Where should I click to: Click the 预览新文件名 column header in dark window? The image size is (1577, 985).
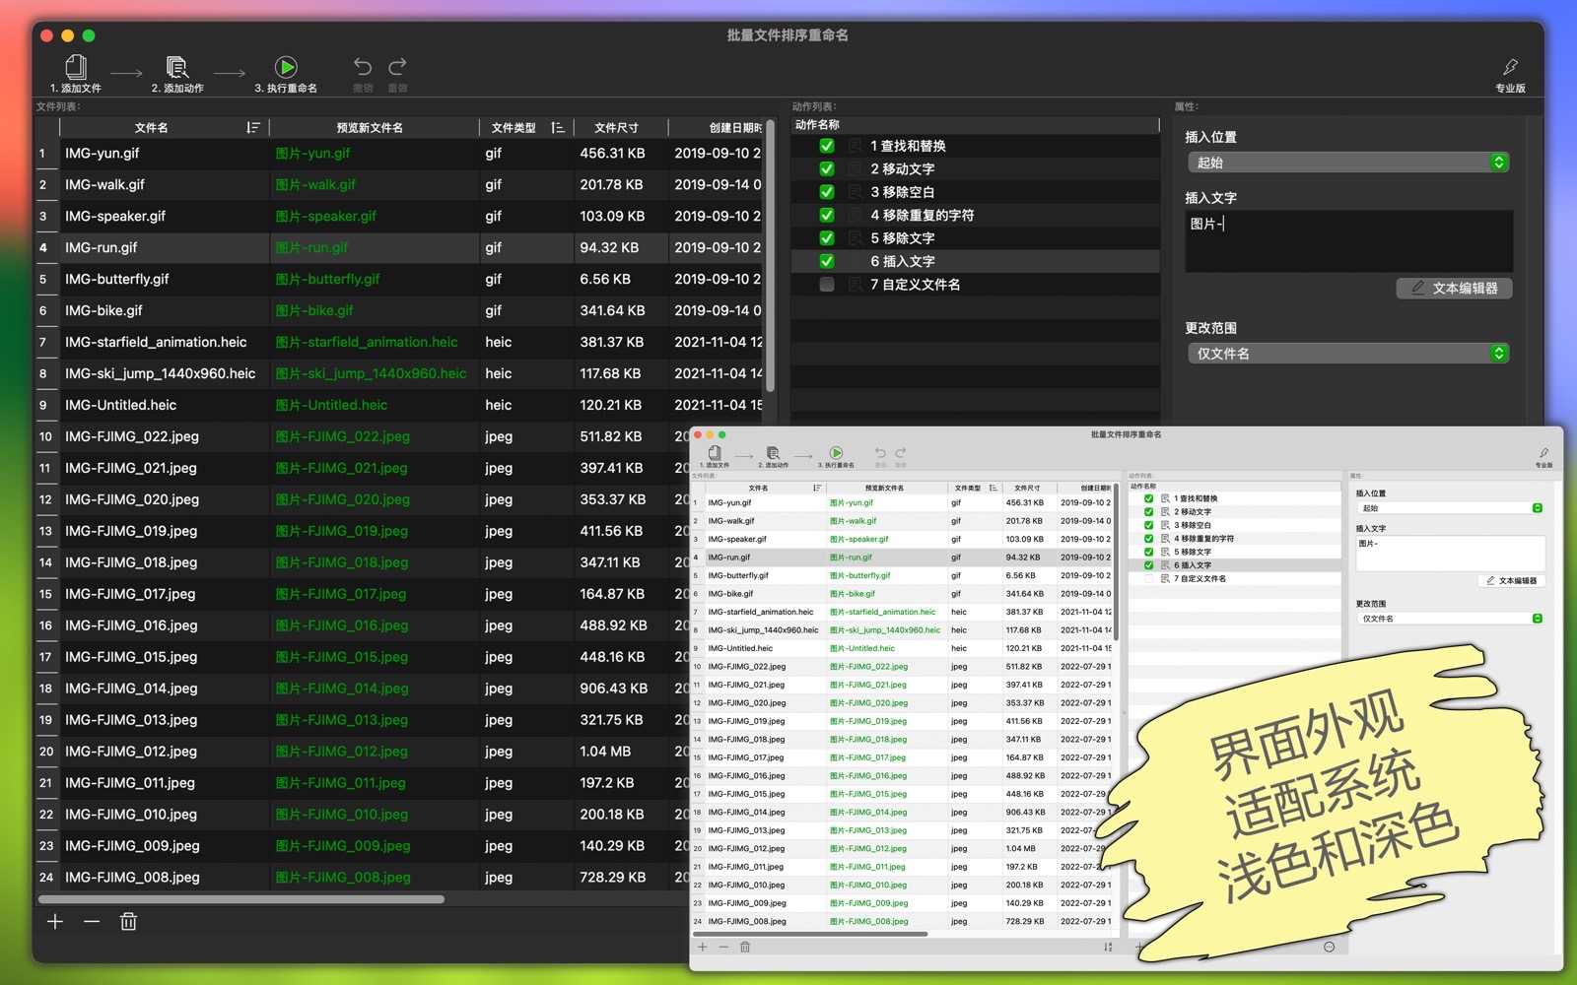pos(370,128)
